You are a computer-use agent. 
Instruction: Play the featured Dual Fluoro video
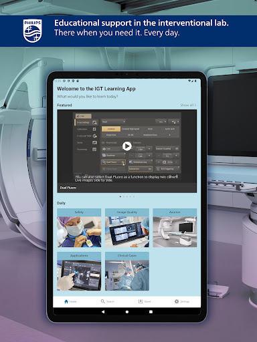tap(126, 146)
